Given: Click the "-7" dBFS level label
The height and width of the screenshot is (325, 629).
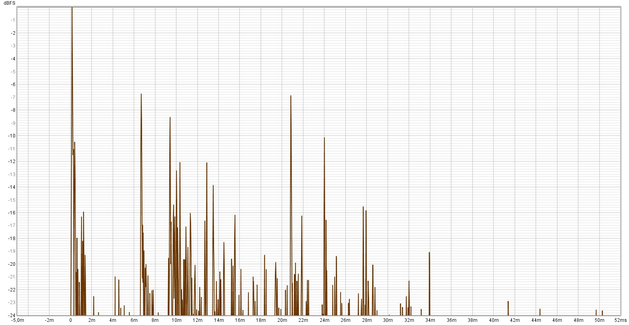Looking at the screenshot, I should click(x=13, y=97).
